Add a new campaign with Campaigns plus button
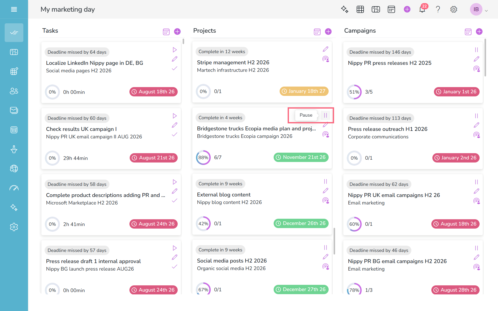 [479, 32]
